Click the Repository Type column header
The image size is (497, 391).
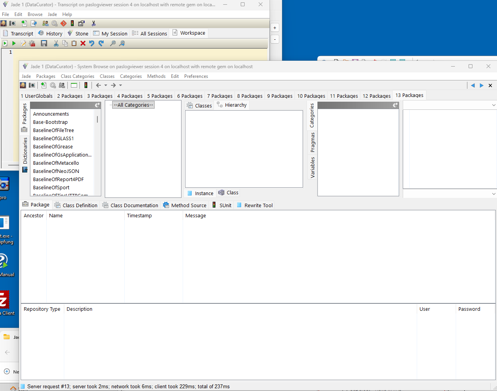[x=42, y=309]
